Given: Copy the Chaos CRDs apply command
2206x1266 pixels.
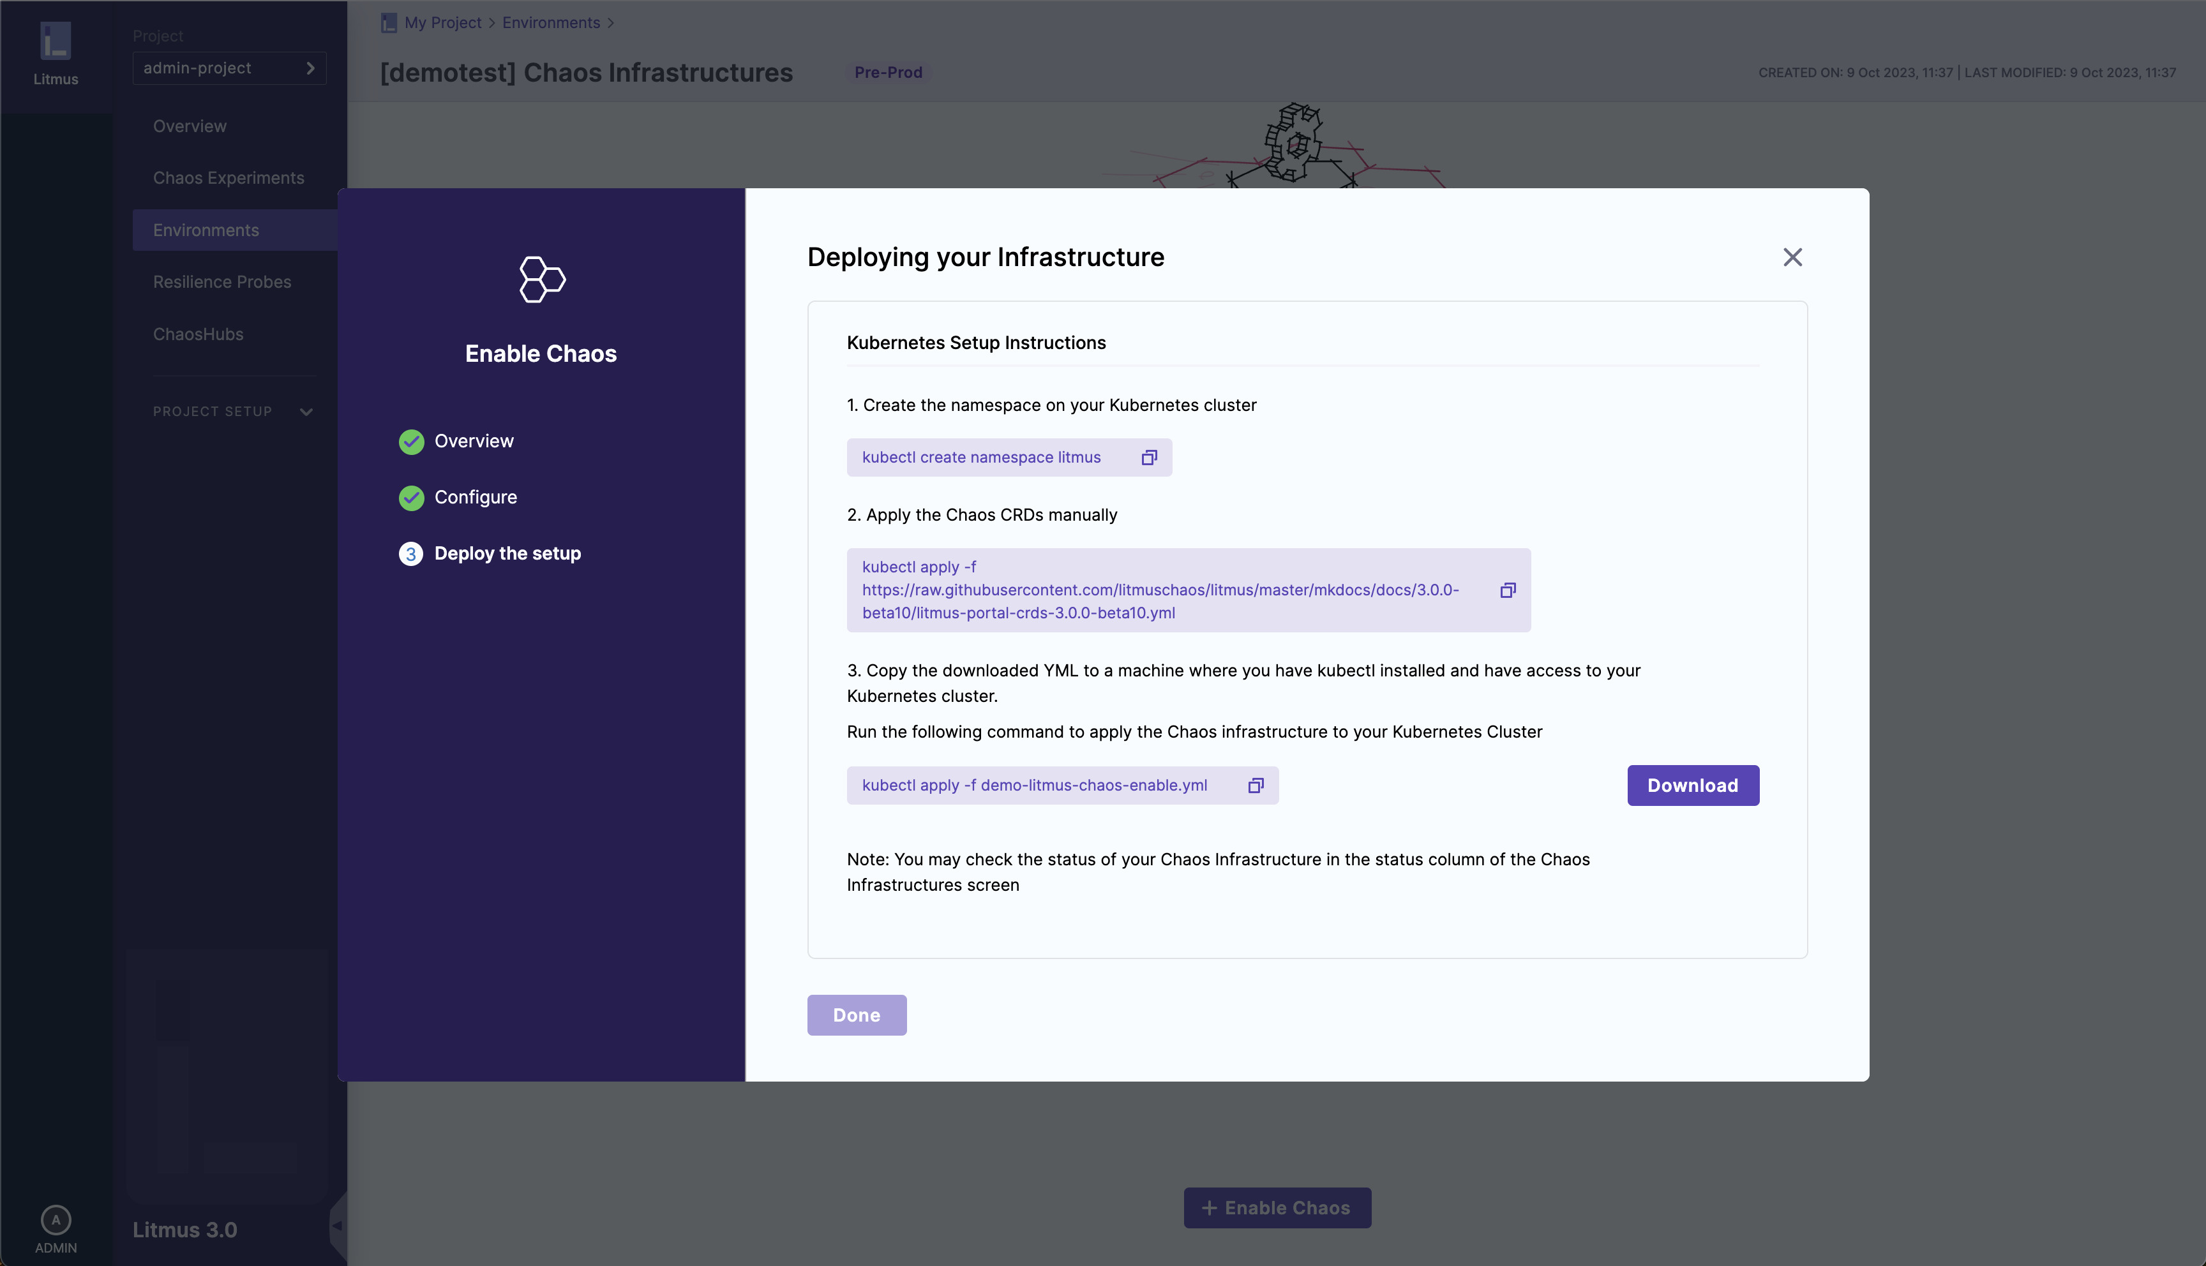Looking at the screenshot, I should click(x=1508, y=590).
